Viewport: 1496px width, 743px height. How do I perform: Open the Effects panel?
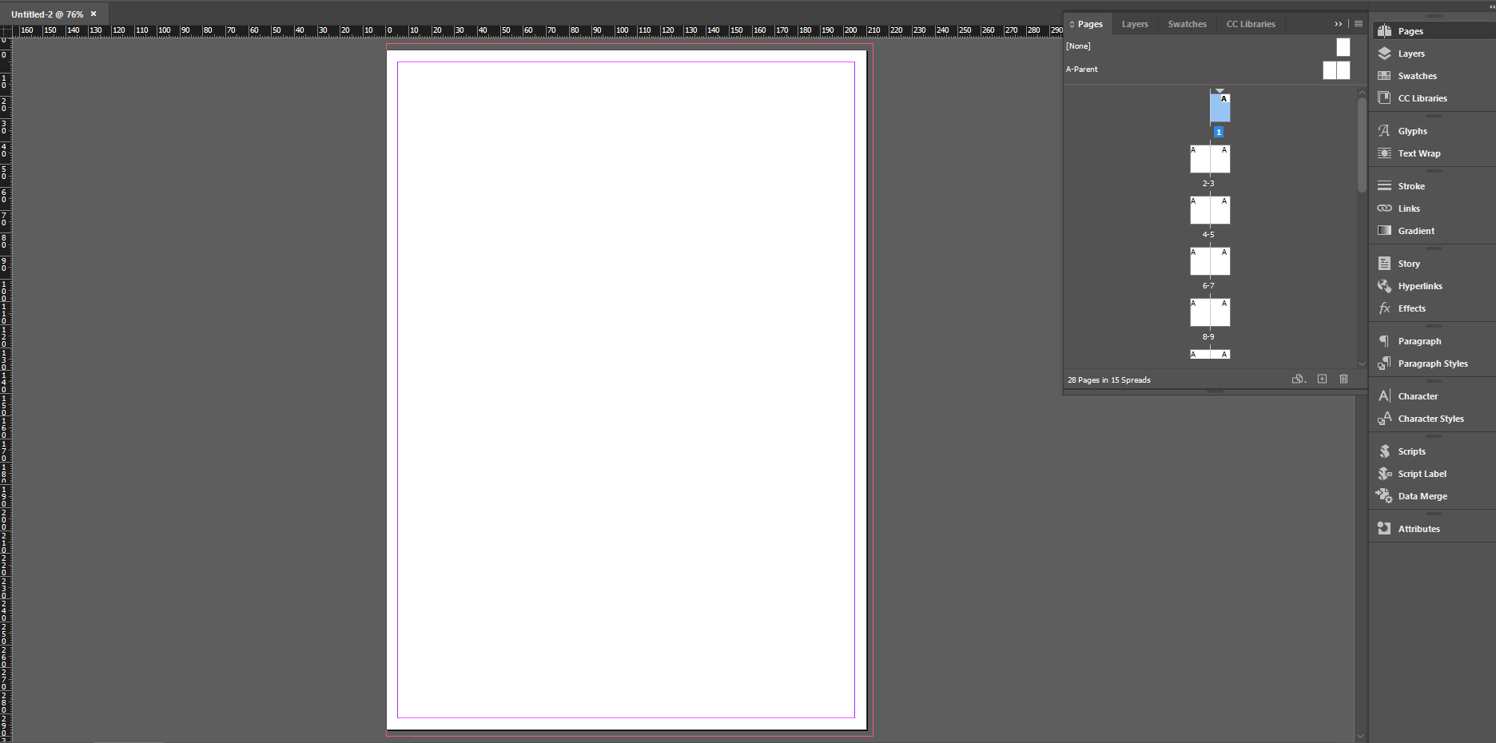[1410, 308]
